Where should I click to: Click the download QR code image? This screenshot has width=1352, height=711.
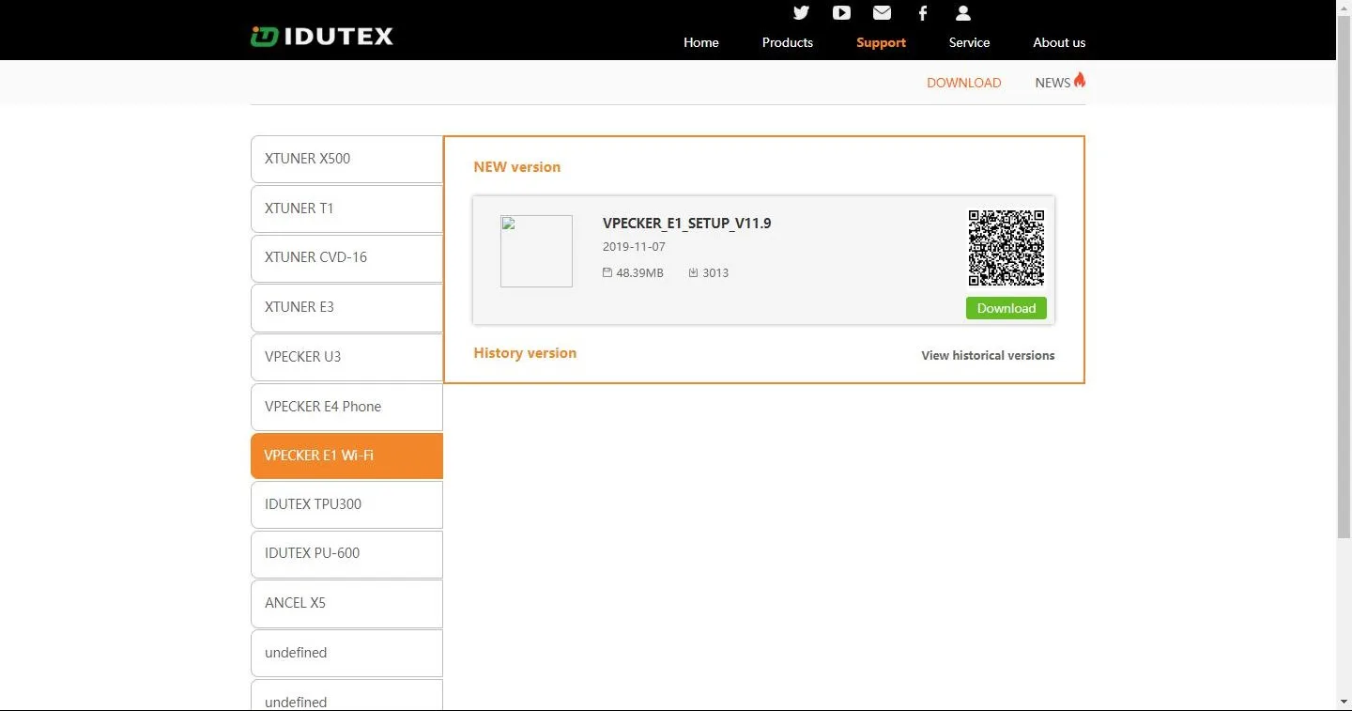(x=1006, y=248)
